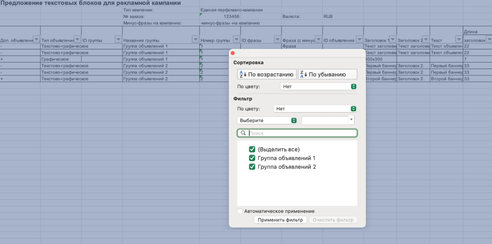Open filter arrow for Фраза (с минус) column
This screenshot has height=244, width=492.
click(319, 39)
